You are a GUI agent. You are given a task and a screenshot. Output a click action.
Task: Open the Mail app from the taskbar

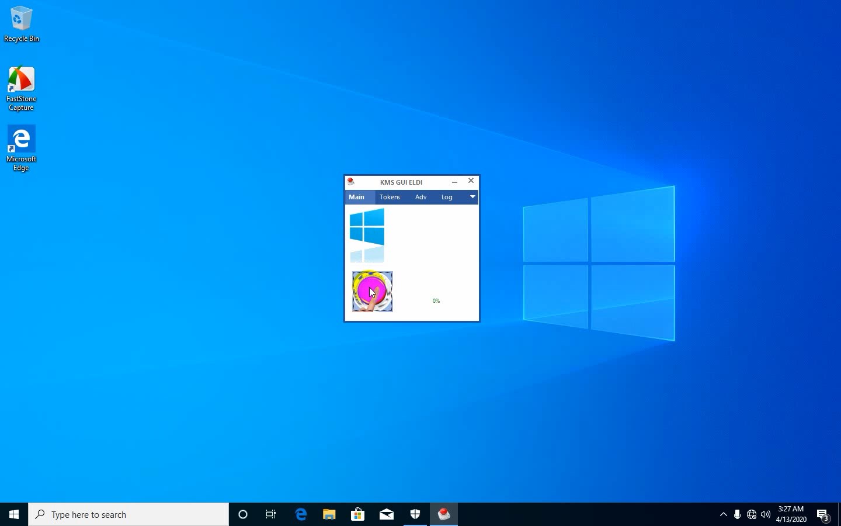387,514
